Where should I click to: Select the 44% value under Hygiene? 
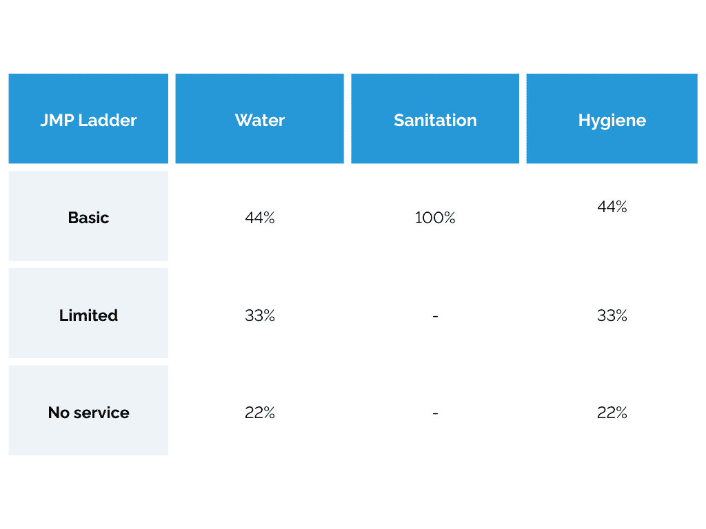[x=612, y=207]
